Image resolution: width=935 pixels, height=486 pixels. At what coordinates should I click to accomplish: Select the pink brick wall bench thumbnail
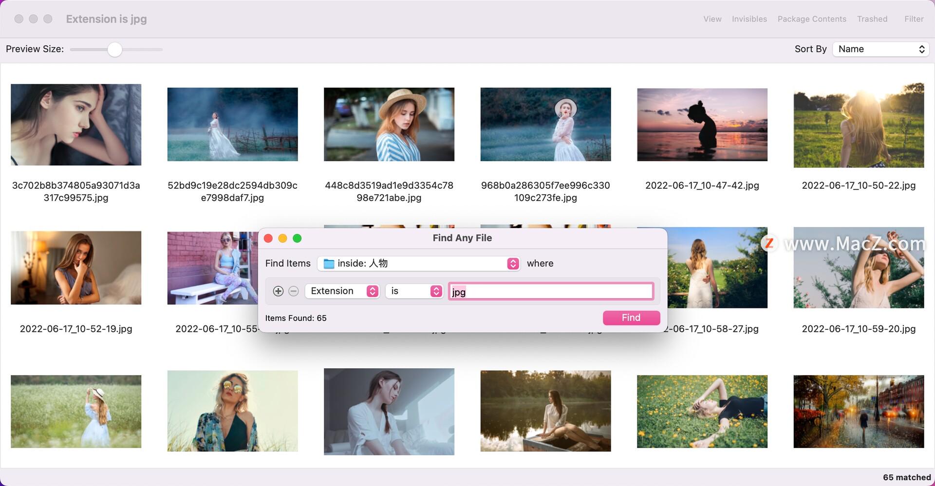(213, 268)
